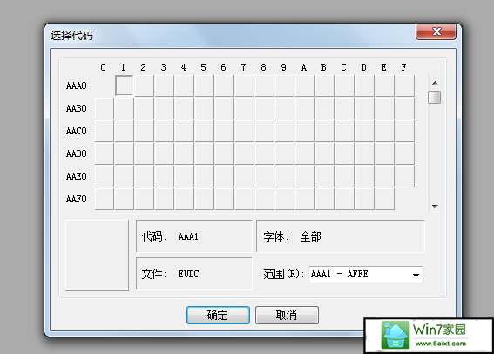Click the glyph preview box
The height and width of the screenshot is (354, 494).
(x=97, y=255)
